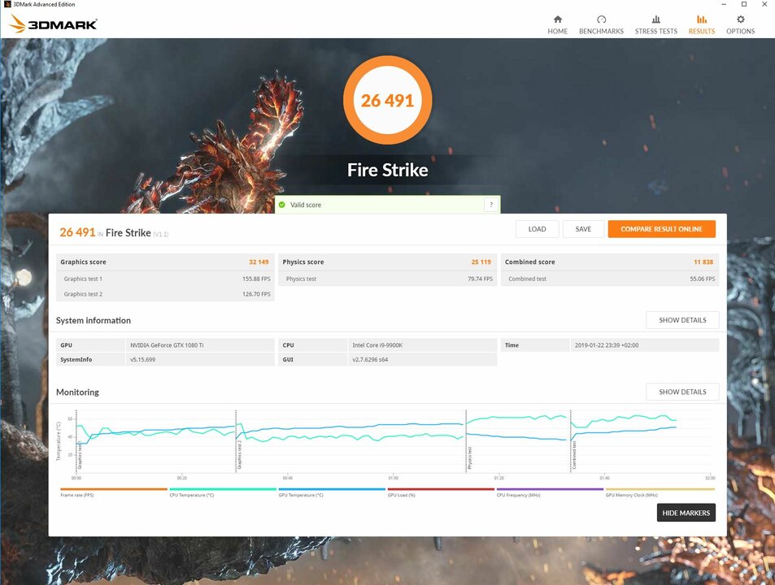Viewport: 775px width, 585px height.
Task: Go to the Home tab
Action: [x=558, y=24]
